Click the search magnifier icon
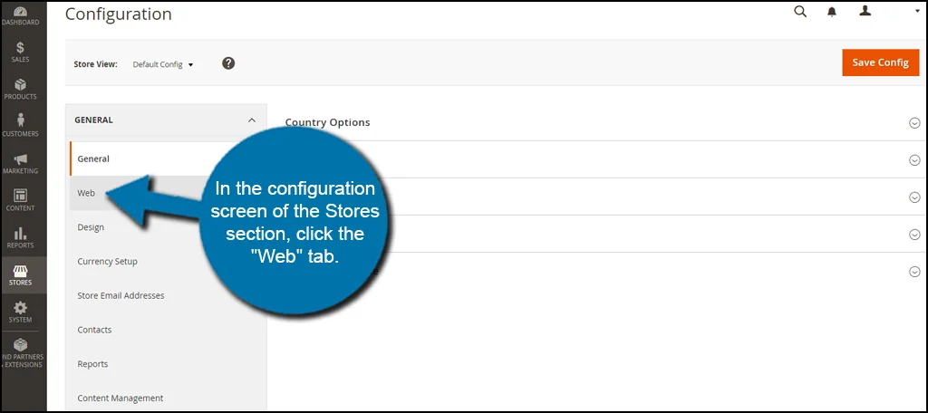This screenshot has width=928, height=413. click(800, 12)
